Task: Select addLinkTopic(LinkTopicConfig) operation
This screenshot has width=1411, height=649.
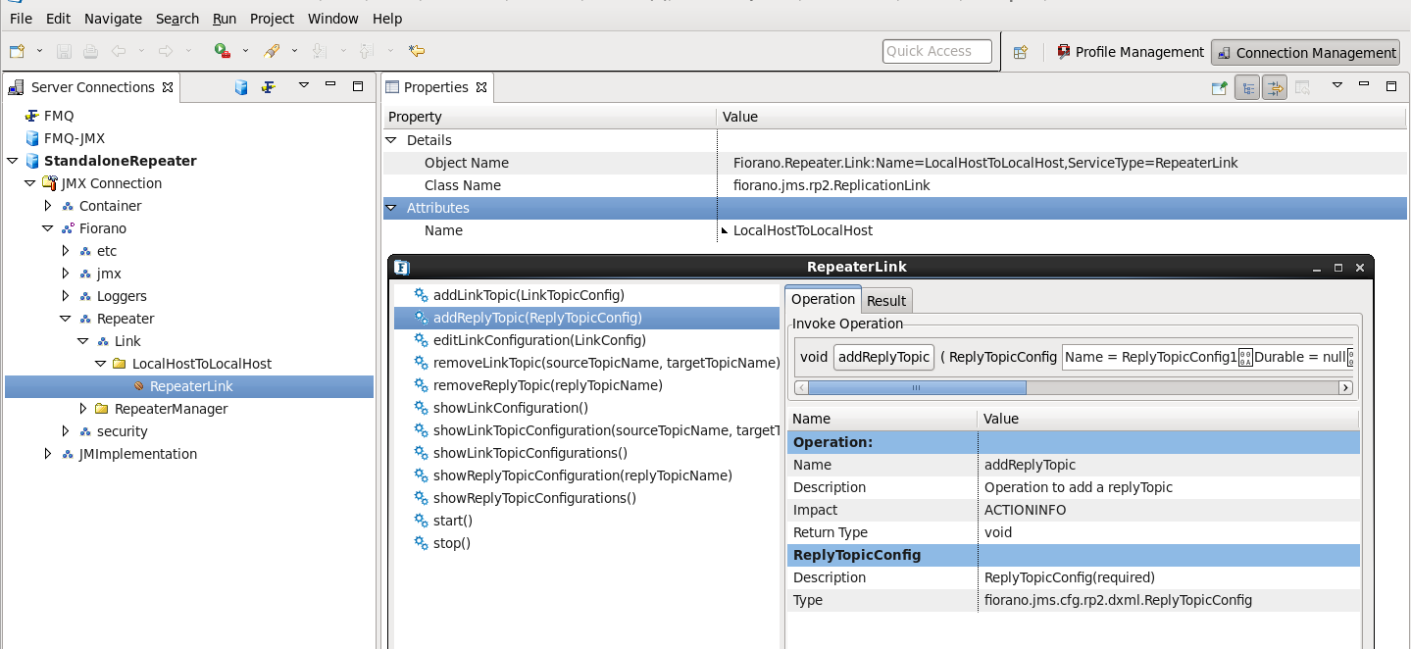Action: click(x=529, y=294)
